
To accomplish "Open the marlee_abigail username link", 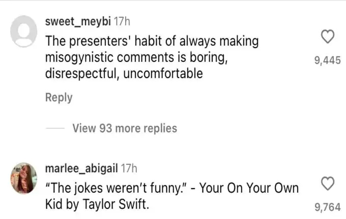I will tap(81, 169).
